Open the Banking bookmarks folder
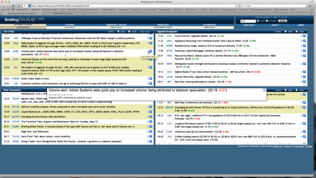 73,9
